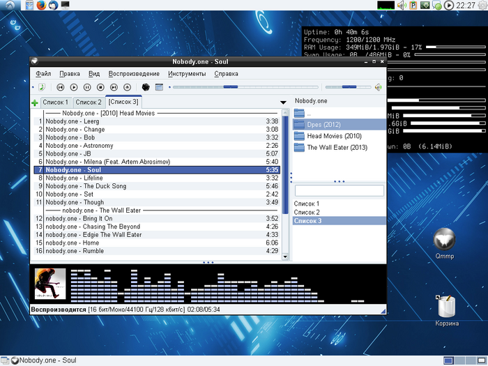
Task: Click the playback seek slider
Action: (x=244, y=87)
